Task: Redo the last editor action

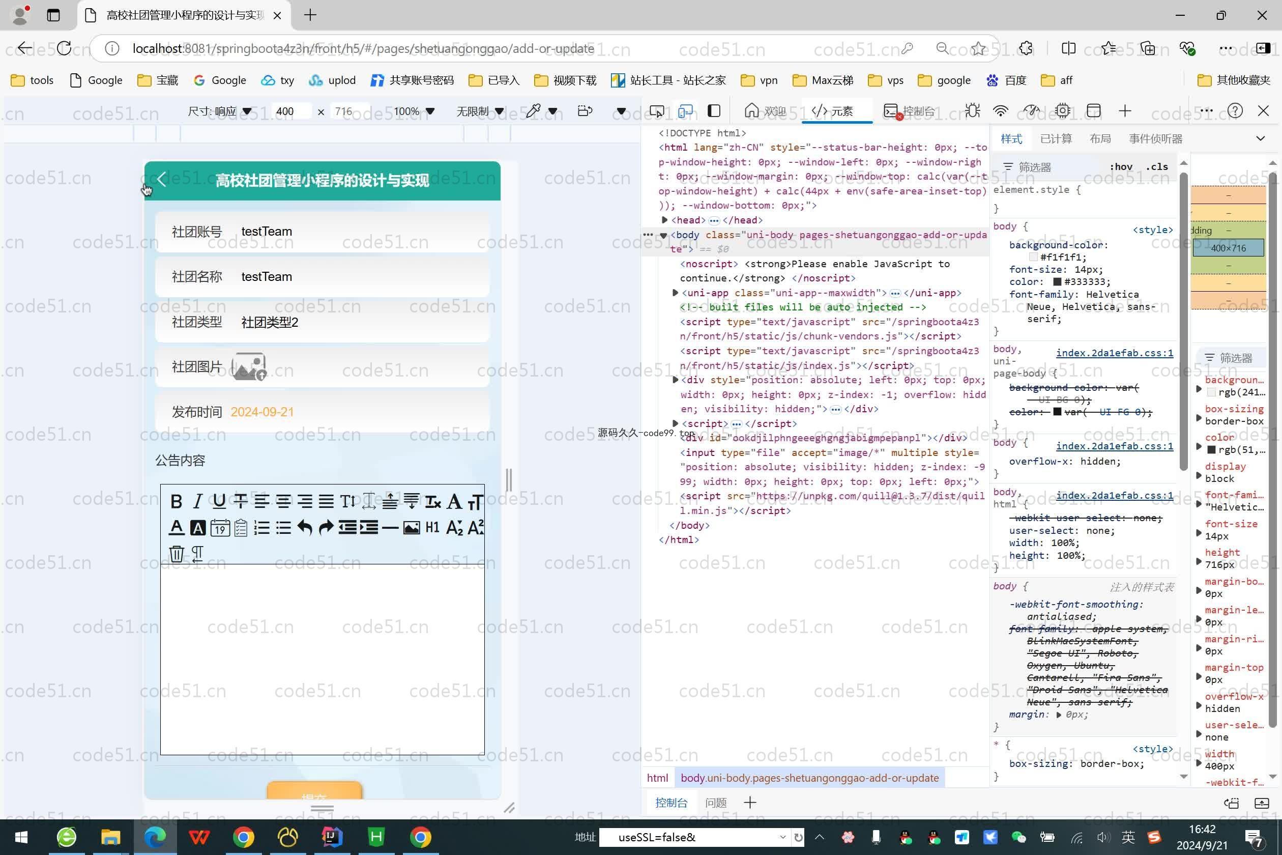Action: point(326,527)
